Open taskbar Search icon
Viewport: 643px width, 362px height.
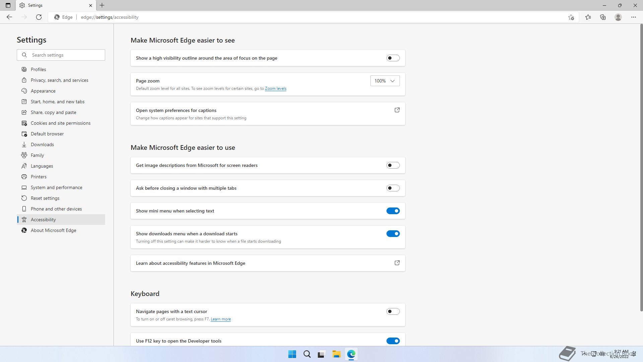pos(307,354)
